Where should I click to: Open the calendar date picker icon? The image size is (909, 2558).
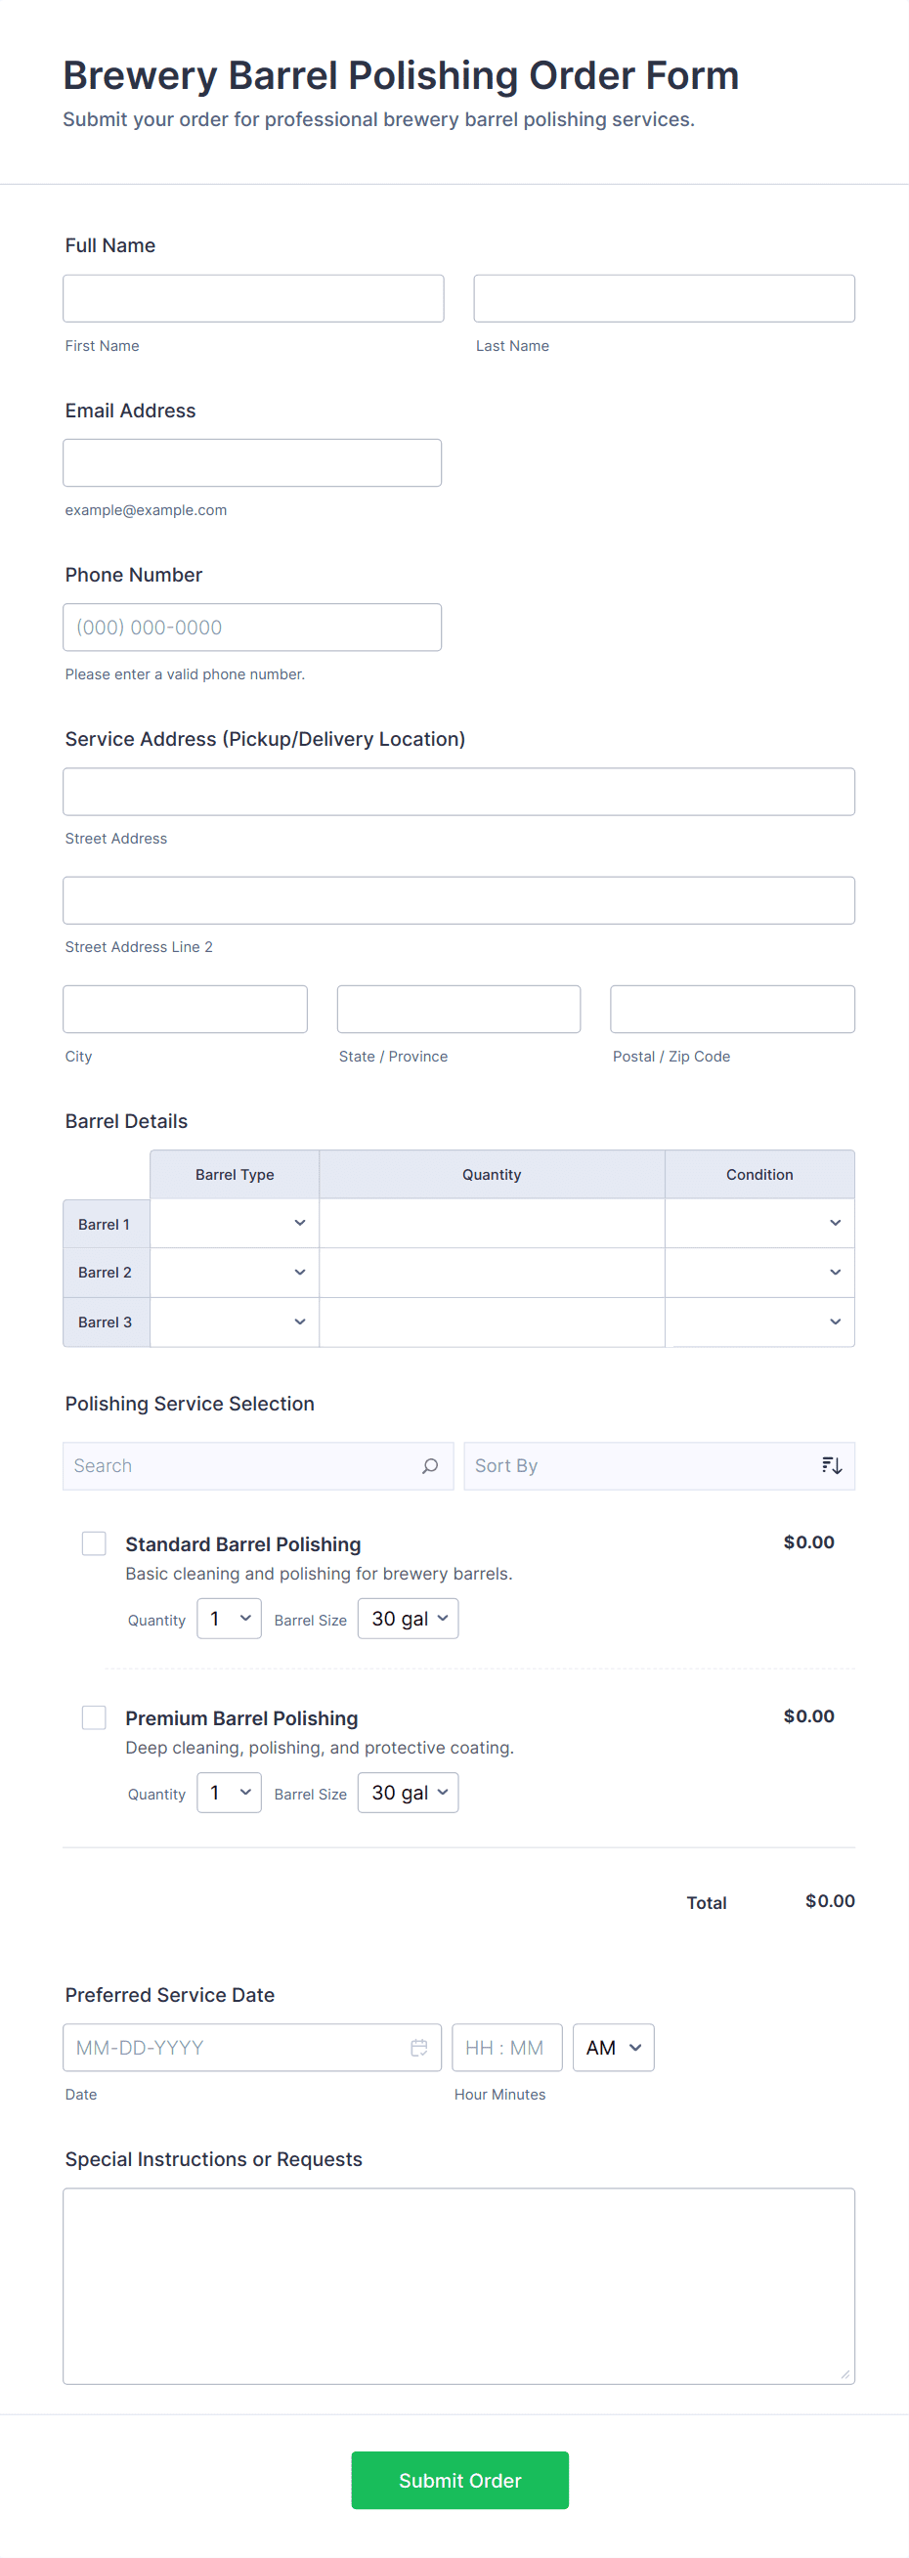(x=419, y=2048)
